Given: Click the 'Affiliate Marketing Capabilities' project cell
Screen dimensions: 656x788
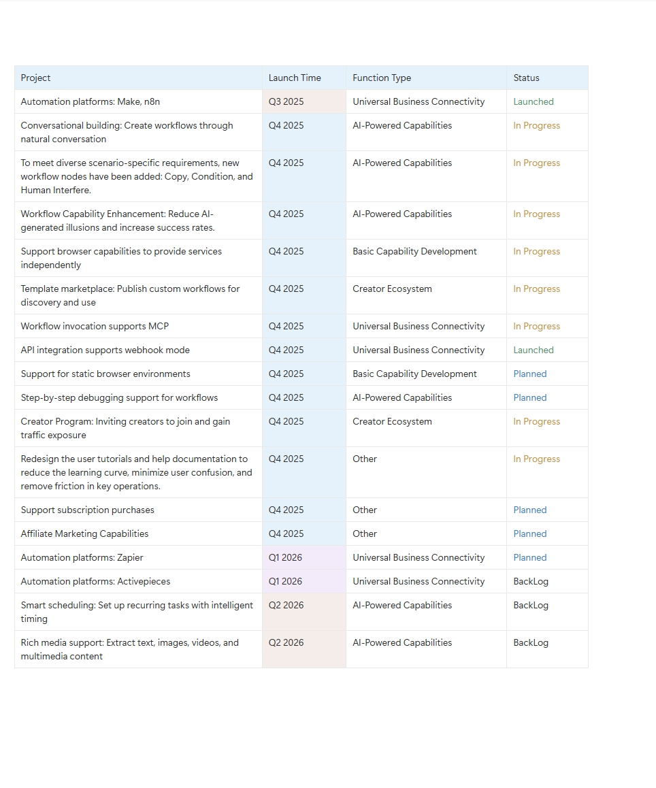Looking at the screenshot, I should tap(84, 533).
